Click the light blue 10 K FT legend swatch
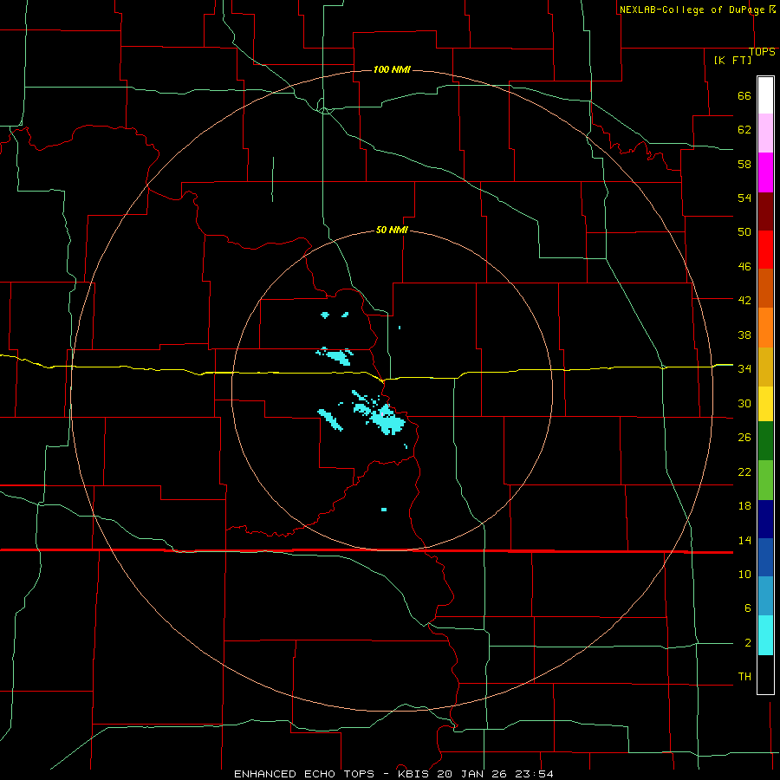Viewport: 780px width, 780px height. pos(765,596)
